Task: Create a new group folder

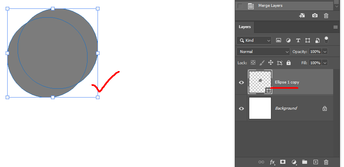Action: (x=305, y=162)
